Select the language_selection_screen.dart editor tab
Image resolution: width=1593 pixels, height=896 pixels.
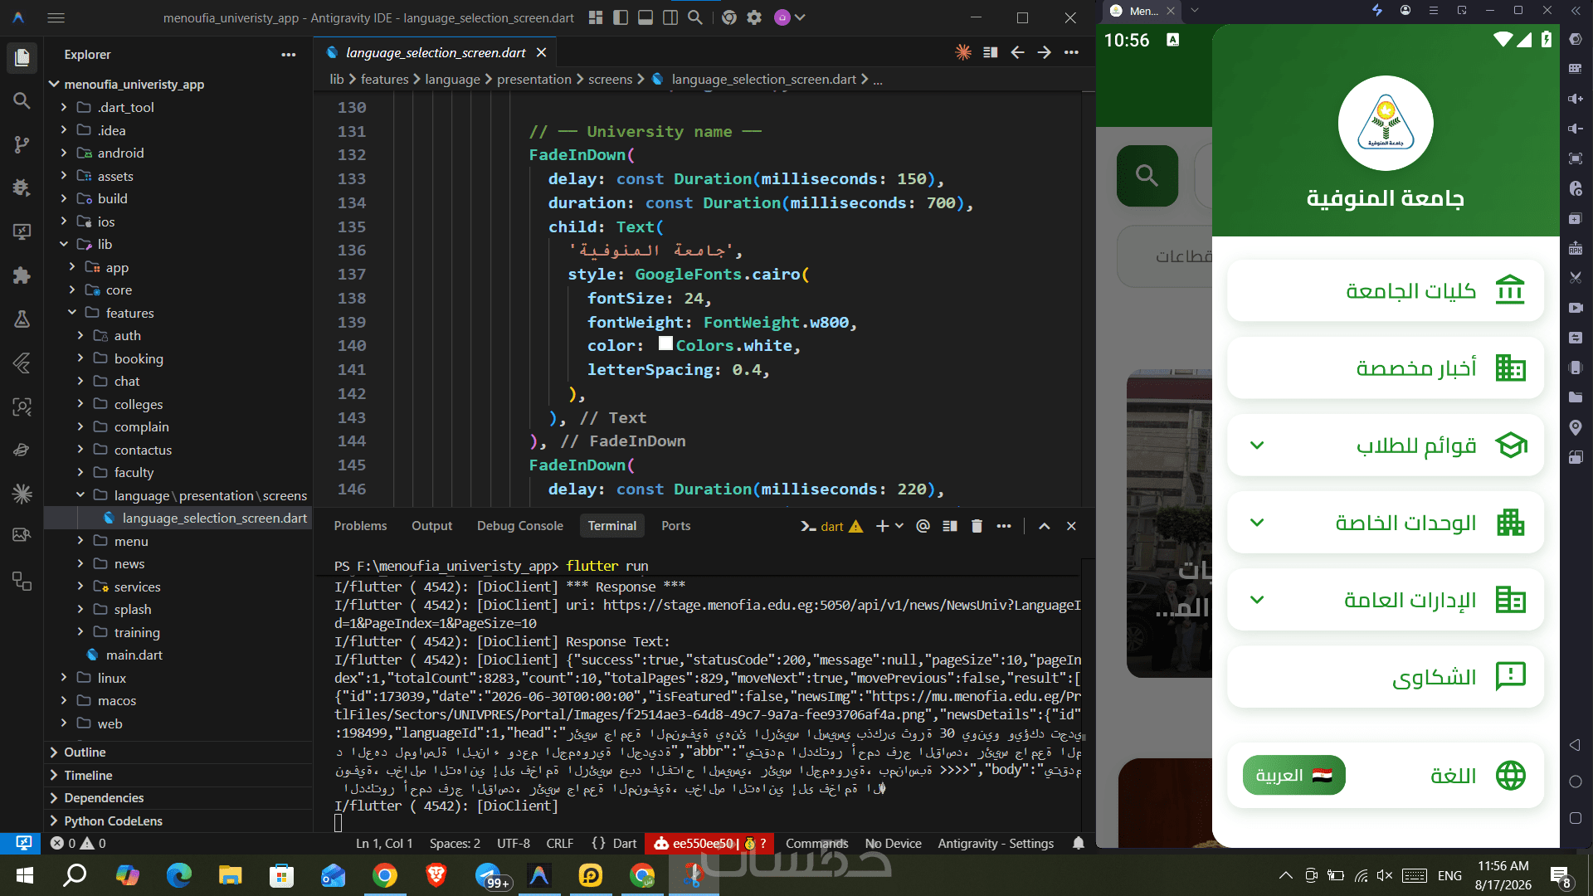pos(436,52)
